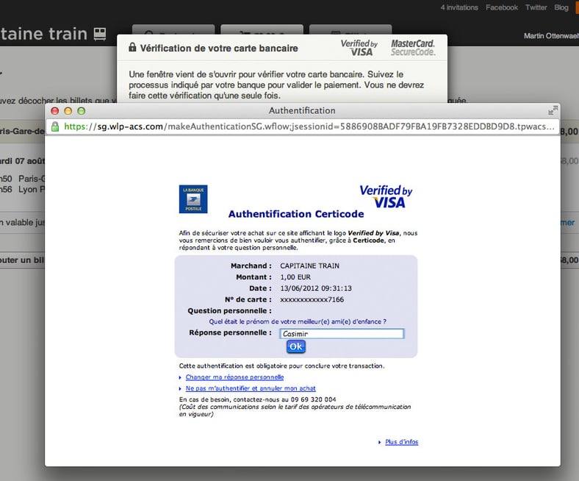Click the URL text in the address bar
Image resolution: width=579 pixels, height=481 pixels.
pyautogui.click(x=309, y=127)
